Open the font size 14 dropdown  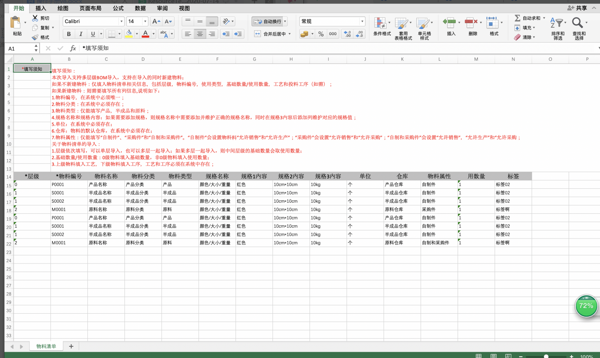[x=145, y=21]
